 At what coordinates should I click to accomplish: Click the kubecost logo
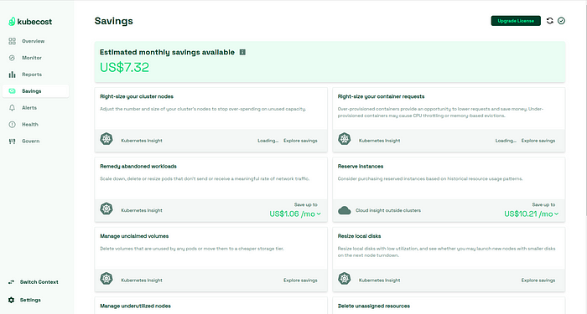[30, 22]
